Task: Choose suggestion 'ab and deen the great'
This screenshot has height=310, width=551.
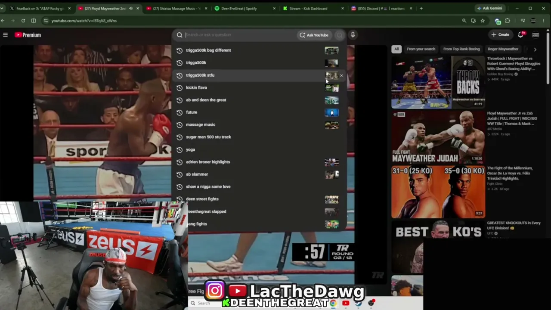Action: click(259, 100)
